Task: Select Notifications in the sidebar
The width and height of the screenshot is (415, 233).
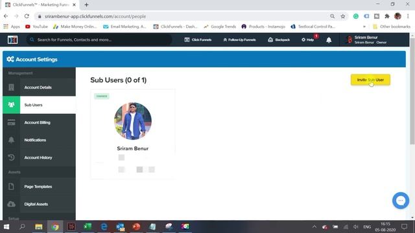Action: coord(39,140)
